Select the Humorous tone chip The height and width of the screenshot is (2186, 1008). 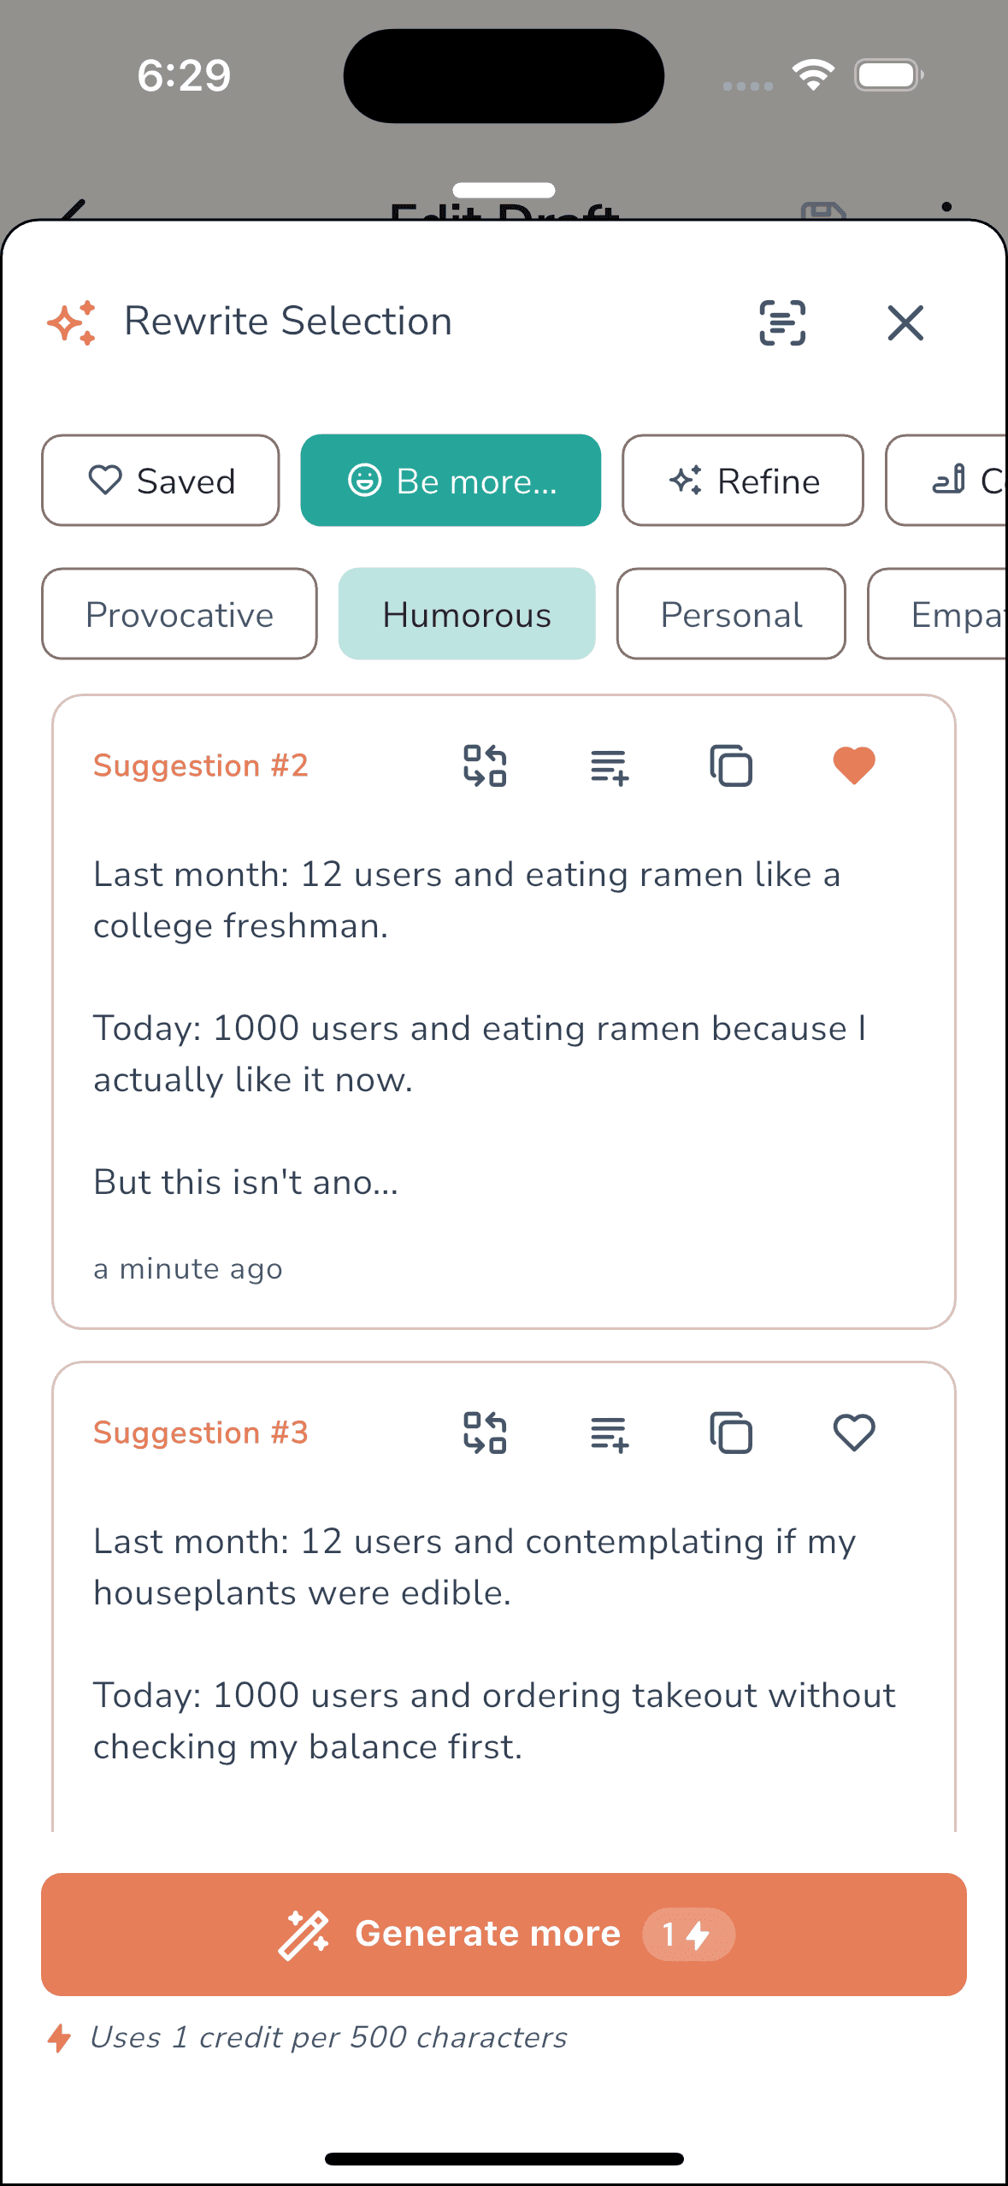pos(467,614)
